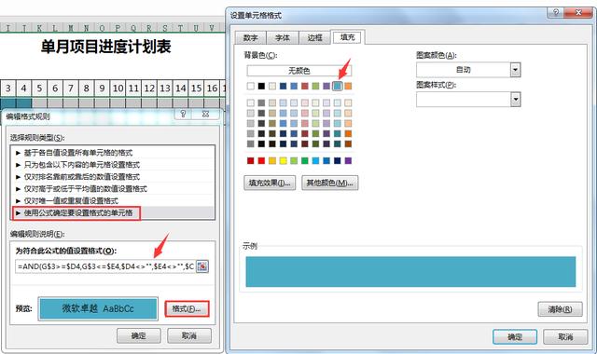Click the formula range selector icon
This screenshot has height=354, width=597.
coord(202,266)
